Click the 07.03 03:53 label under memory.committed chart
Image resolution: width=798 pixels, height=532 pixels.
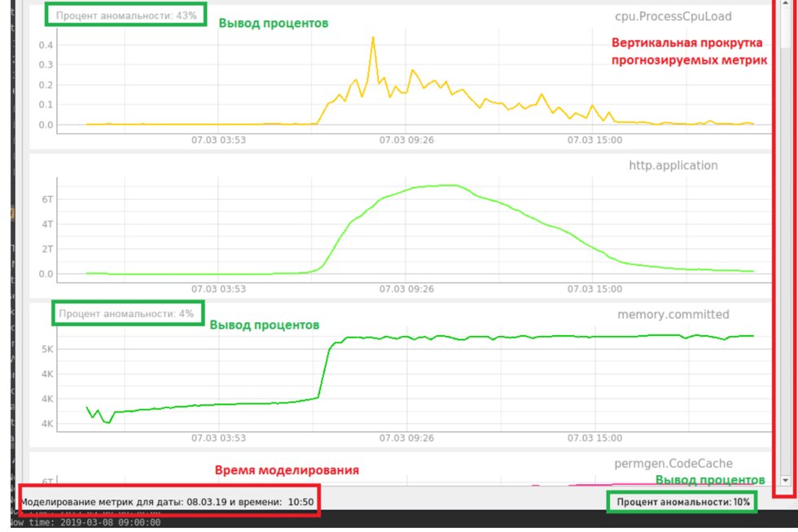click(218, 438)
